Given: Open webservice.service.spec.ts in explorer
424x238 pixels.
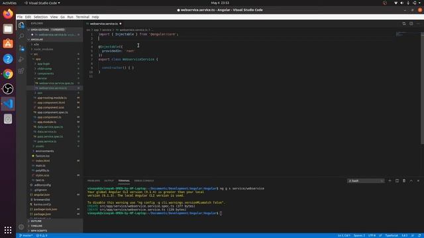Looking at the screenshot, I should tap(56, 83).
